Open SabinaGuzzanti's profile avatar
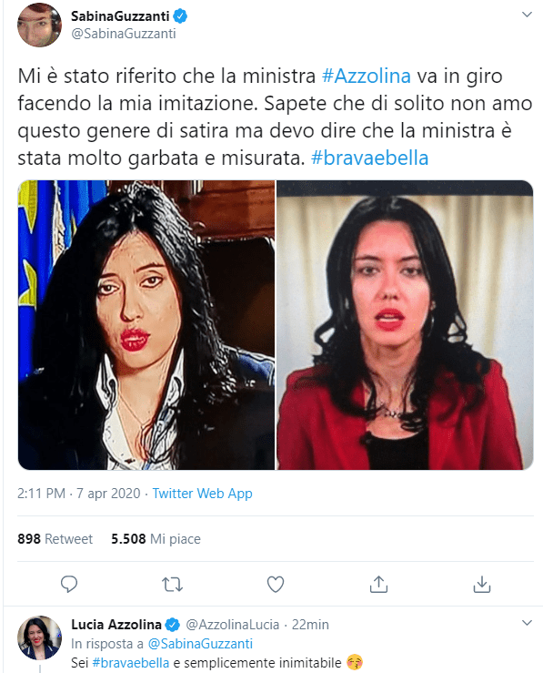Viewport: 543px width, 673px height. (x=39, y=25)
